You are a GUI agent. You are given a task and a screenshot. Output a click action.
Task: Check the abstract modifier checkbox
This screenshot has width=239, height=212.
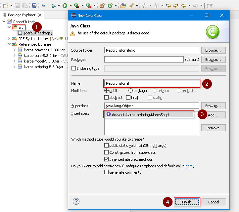(x=106, y=97)
